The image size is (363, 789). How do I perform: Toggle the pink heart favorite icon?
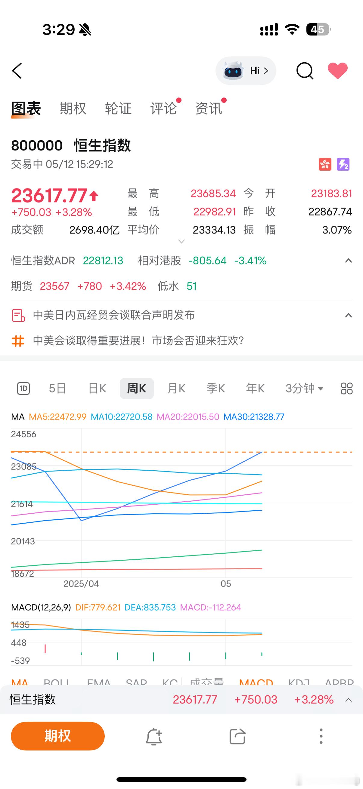pyautogui.click(x=338, y=71)
